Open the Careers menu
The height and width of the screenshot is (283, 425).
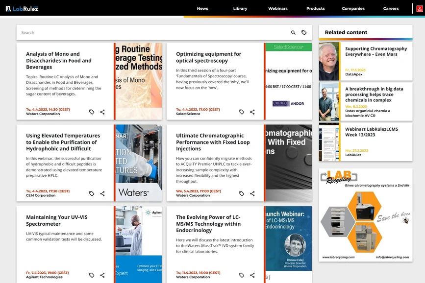391,8
